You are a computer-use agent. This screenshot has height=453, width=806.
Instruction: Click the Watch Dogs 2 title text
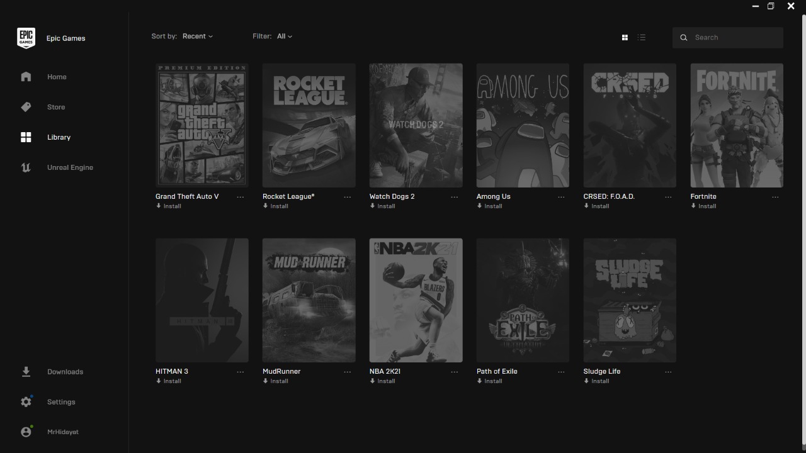click(x=392, y=196)
